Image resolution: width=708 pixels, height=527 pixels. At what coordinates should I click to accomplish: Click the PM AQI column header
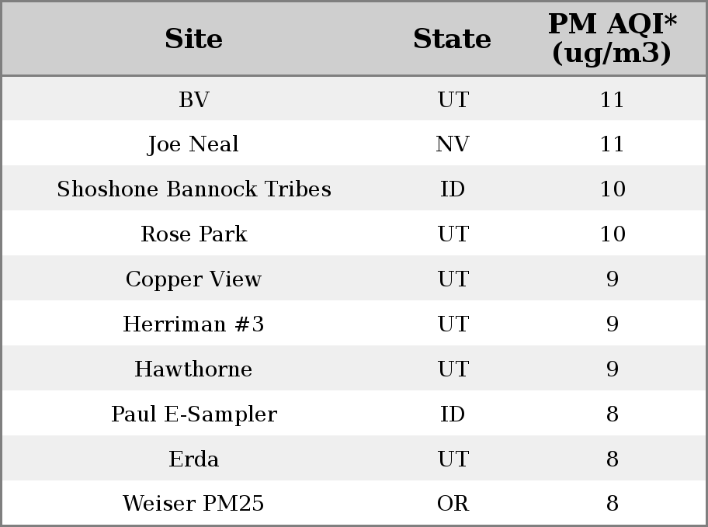[613, 38]
